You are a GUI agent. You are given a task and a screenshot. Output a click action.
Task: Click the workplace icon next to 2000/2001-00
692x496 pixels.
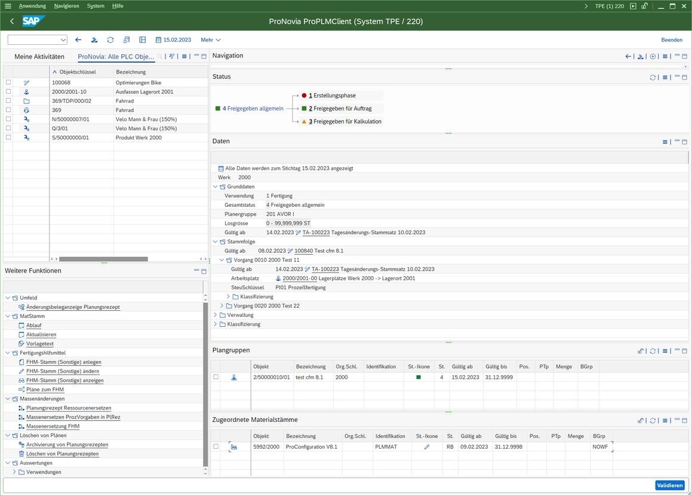point(278,278)
